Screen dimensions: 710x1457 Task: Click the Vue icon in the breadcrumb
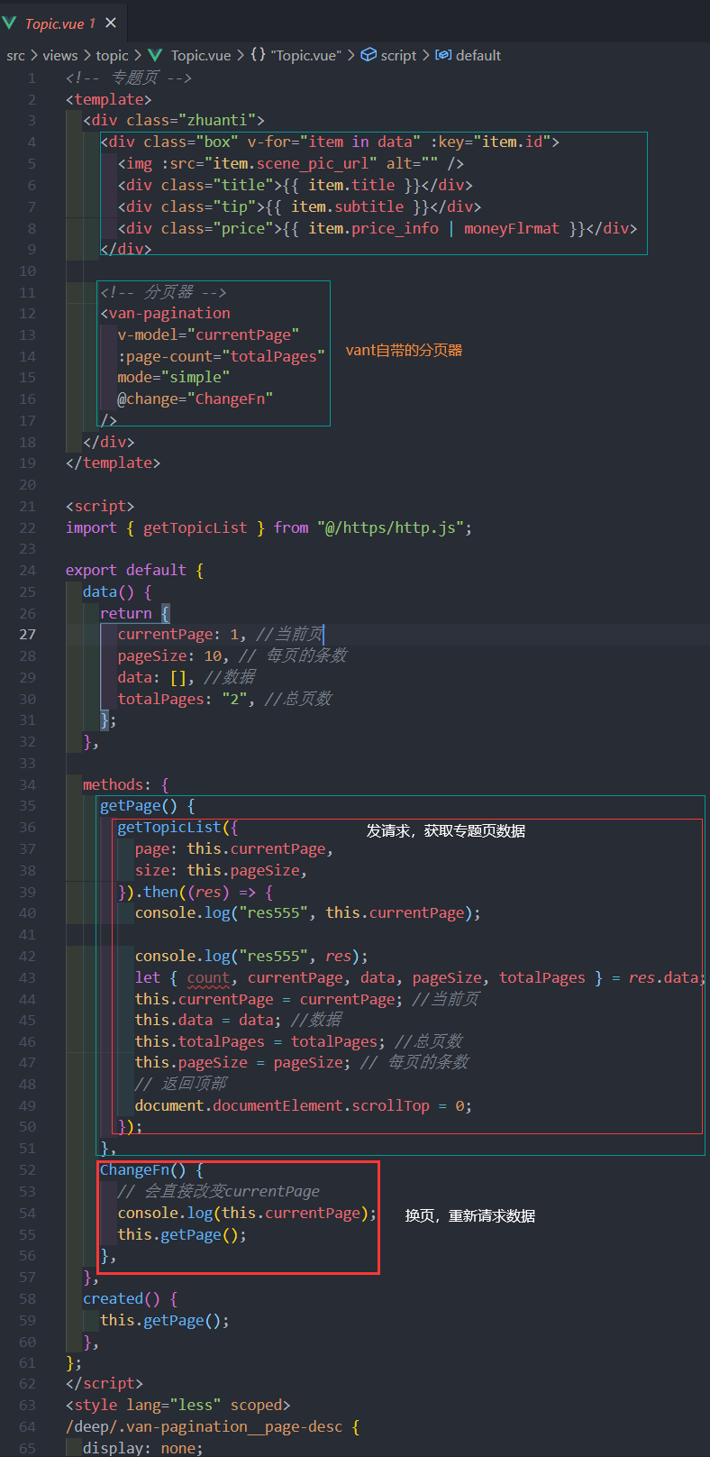tap(155, 55)
